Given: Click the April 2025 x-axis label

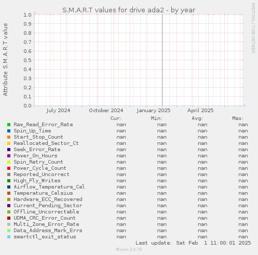Looking at the screenshot, I should (200, 111).
